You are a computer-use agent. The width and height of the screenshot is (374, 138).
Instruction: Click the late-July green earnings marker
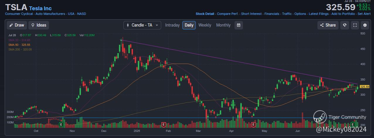click(x=353, y=125)
